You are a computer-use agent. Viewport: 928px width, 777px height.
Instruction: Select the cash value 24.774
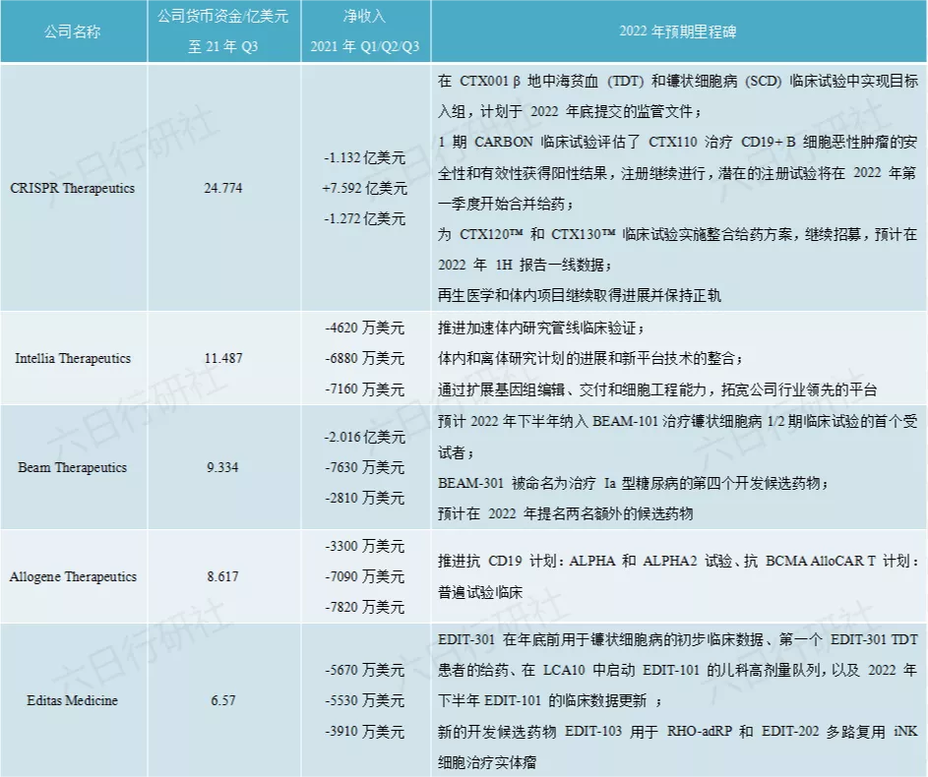[x=223, y=188]
